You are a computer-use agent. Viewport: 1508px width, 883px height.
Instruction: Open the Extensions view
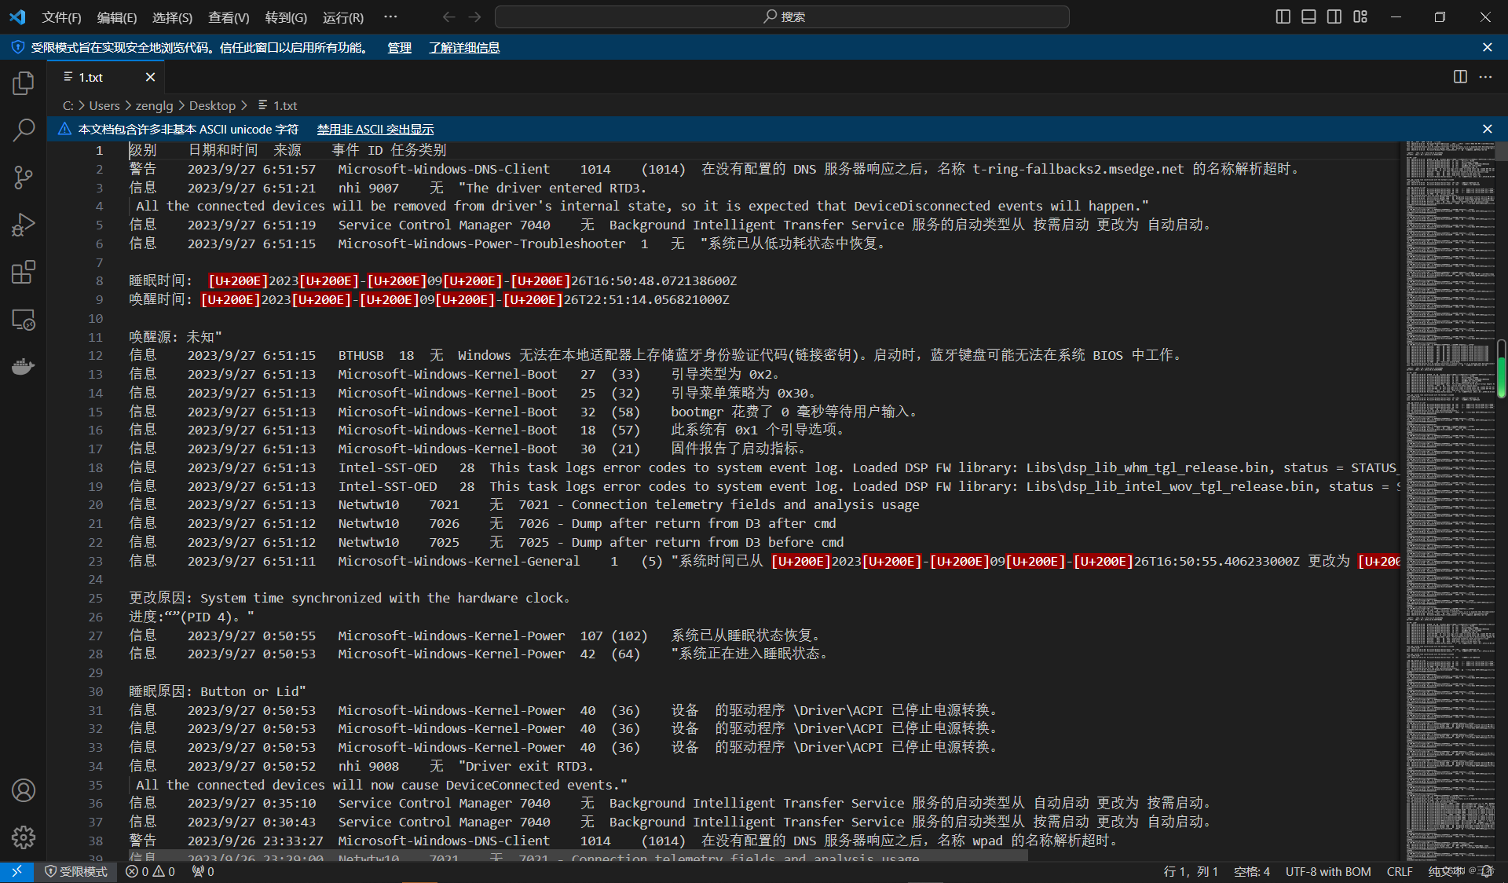click(24, 273)
